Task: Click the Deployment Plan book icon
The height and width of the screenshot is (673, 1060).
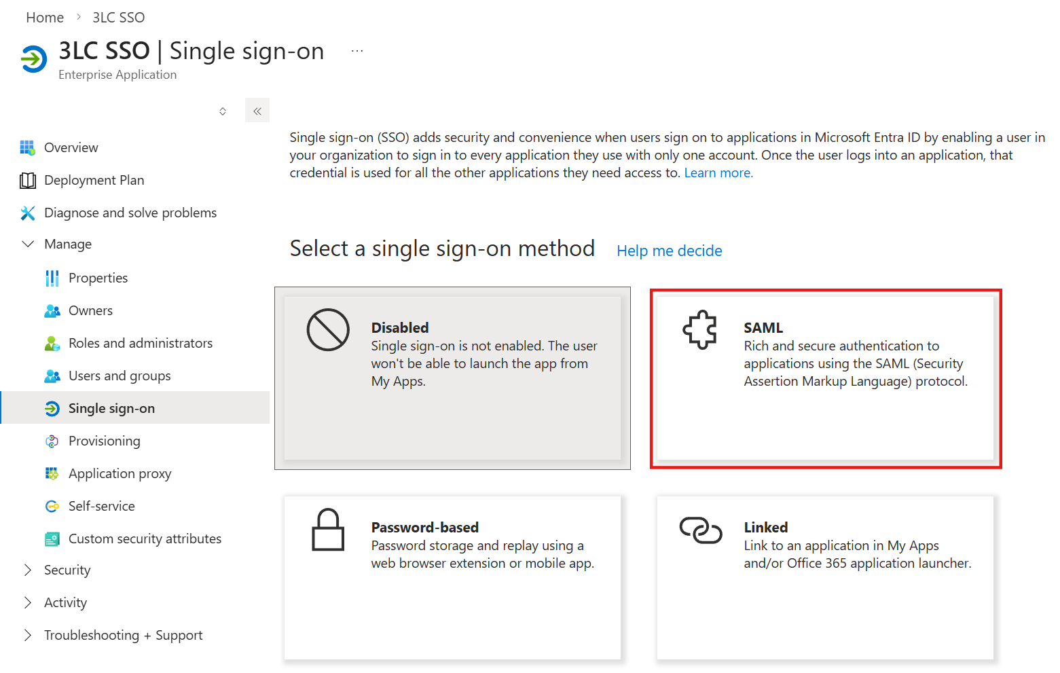Action: click(x=28, y=180)
